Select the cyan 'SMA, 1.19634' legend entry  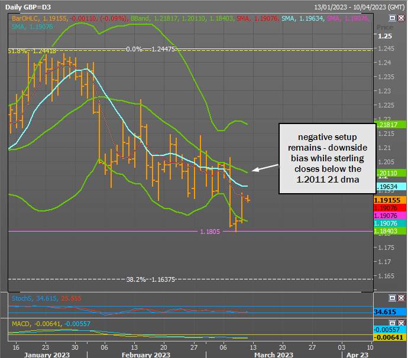point(303,18)
